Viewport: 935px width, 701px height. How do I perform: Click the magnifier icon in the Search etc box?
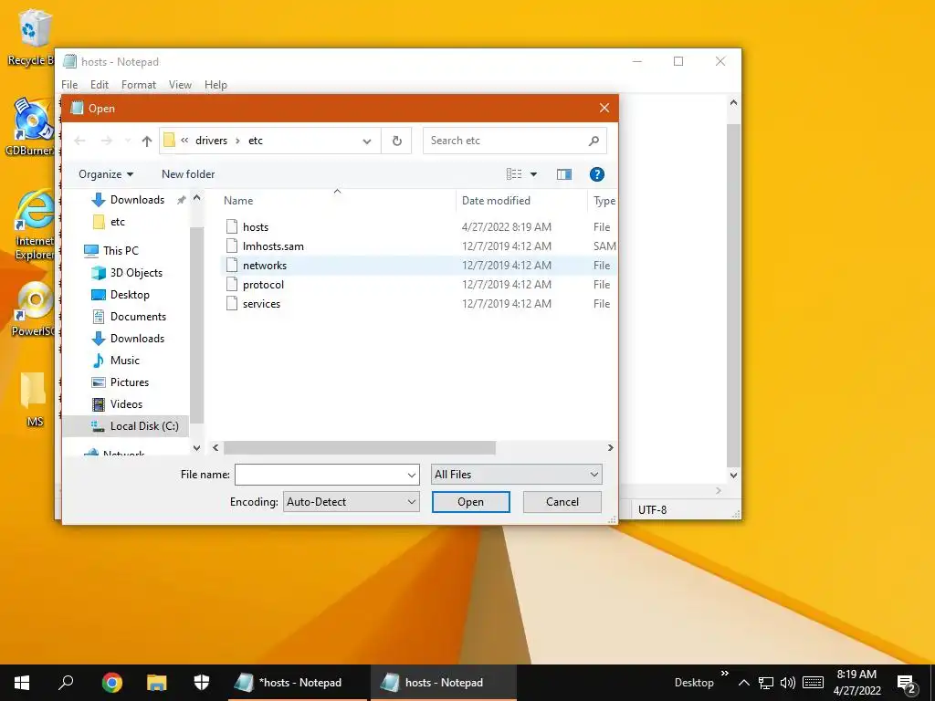coord(594,141)
